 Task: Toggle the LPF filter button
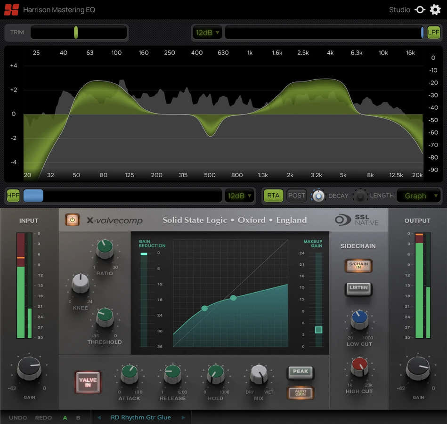pyautogui.click(x=433, y=32)
